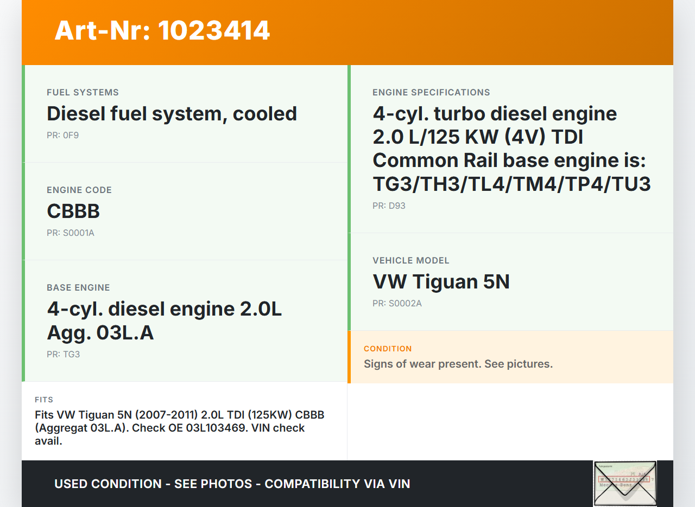Click 'Signs of wear present. See pictures.' text
Screen dimensions: 695x507
[458, 364]
